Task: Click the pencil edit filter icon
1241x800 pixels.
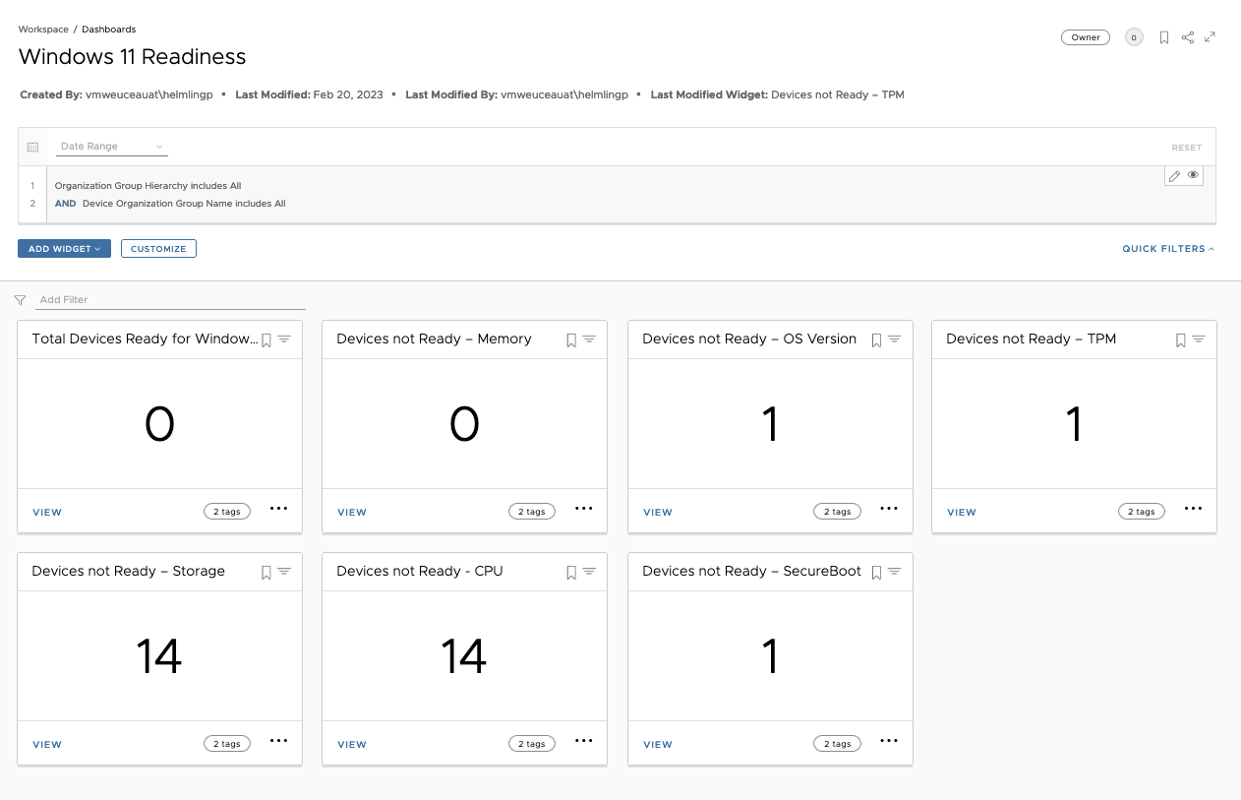Action: (x=1174, y=176)
